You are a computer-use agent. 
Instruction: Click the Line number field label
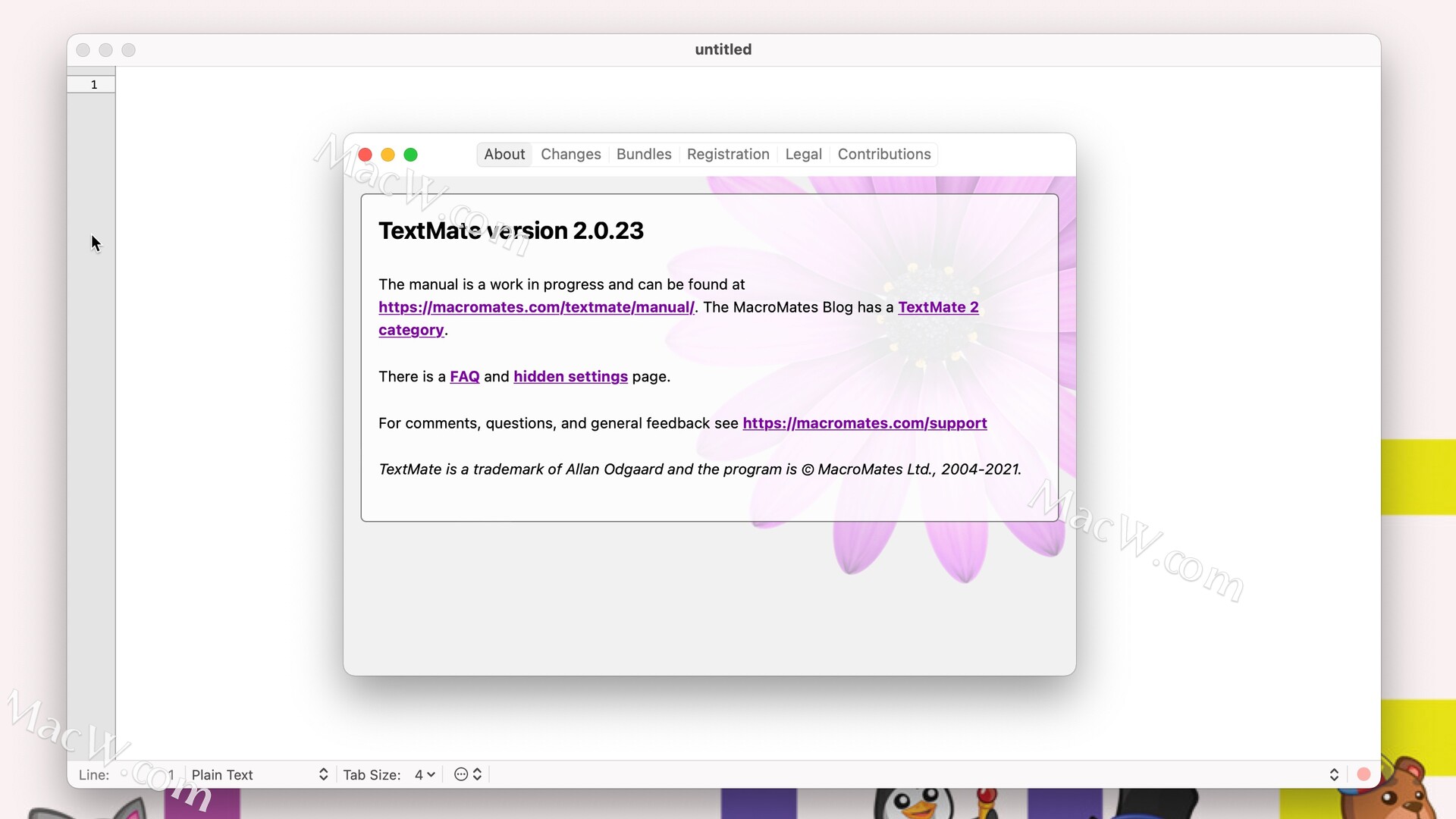pos(93,774)
